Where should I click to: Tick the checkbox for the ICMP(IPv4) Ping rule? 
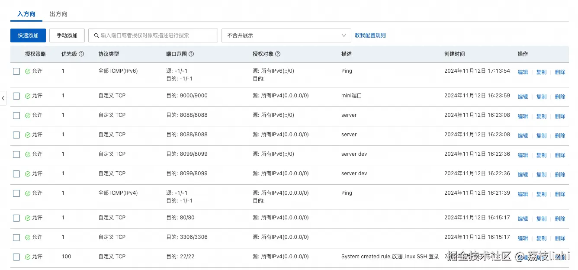pyautogui.click(x=16, y=193)
